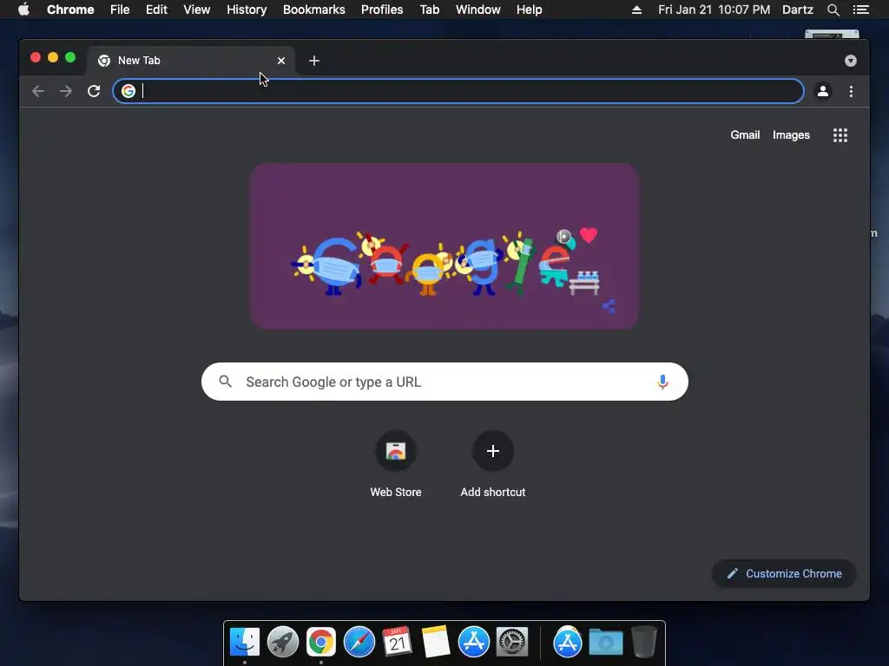Open App Store from the Dock
This screenshot has height=666, width=889.
pyautogui.click(x=473, y=642)
